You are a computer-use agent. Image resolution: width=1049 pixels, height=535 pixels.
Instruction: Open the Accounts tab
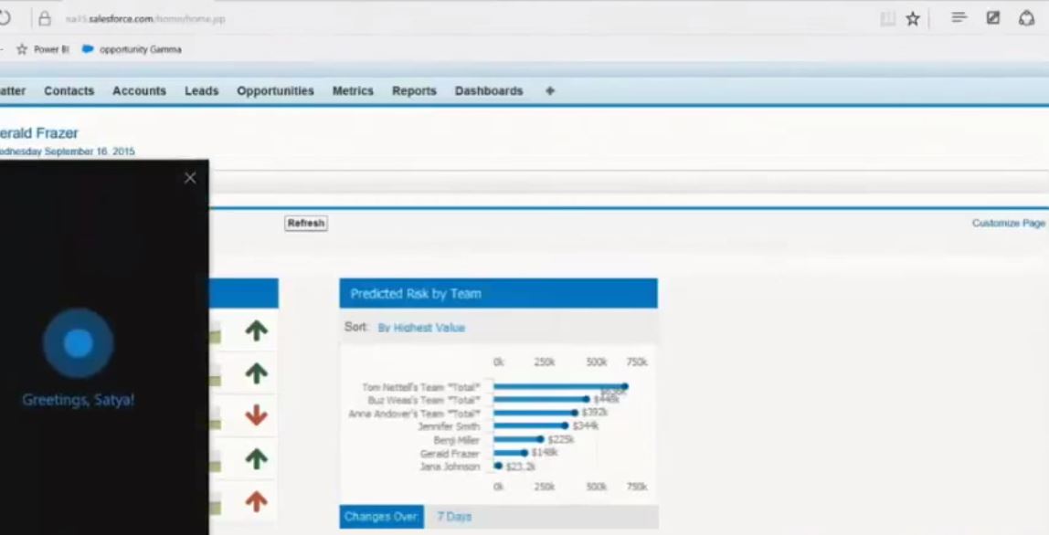(139, 91)
